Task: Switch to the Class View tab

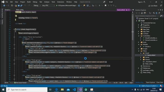Action: [x=160, y=82]
